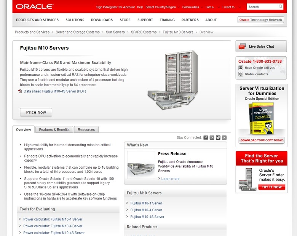297x236 pixels.
Task: Click the Oracle 1-800-633-0738 phone number
Action: (x=260, y=61)
